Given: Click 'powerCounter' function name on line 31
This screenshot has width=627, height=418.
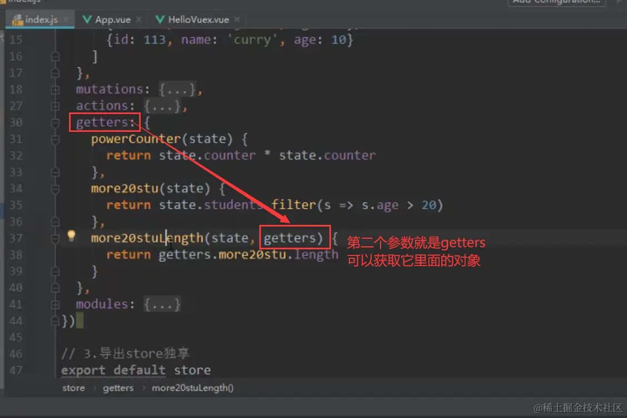Looking at the screenshot, I should pyautogui.click(x=136, y=139).
